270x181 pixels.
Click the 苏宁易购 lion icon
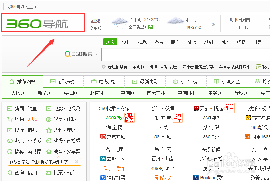tap(248, 118)
